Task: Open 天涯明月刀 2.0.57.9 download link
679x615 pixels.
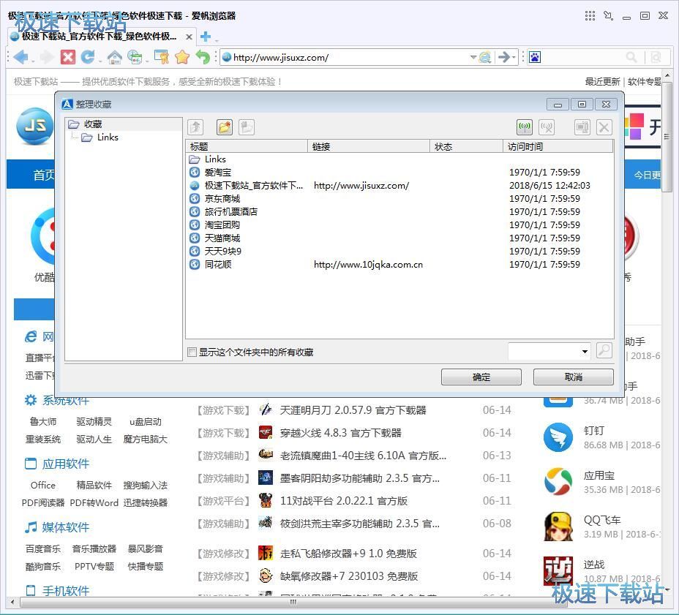Action: (353, 410)
